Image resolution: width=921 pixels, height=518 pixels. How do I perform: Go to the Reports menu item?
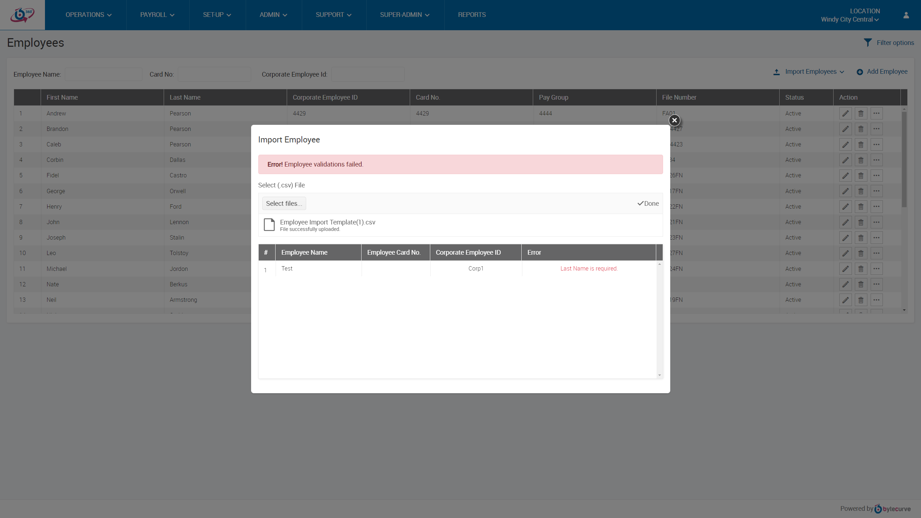pyautogui.click(x=471, y=15)
